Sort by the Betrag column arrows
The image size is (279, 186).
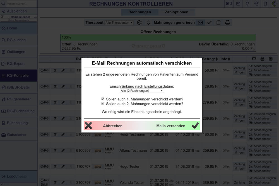tap(217, 59)
